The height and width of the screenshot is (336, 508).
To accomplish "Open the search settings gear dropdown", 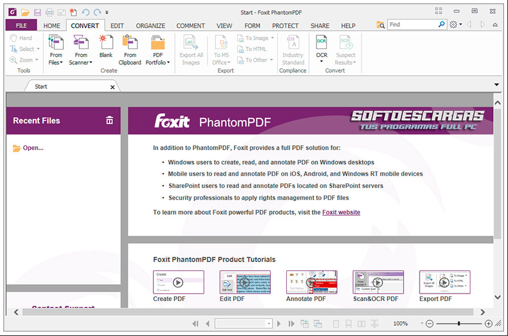I will tap(456, 24).
